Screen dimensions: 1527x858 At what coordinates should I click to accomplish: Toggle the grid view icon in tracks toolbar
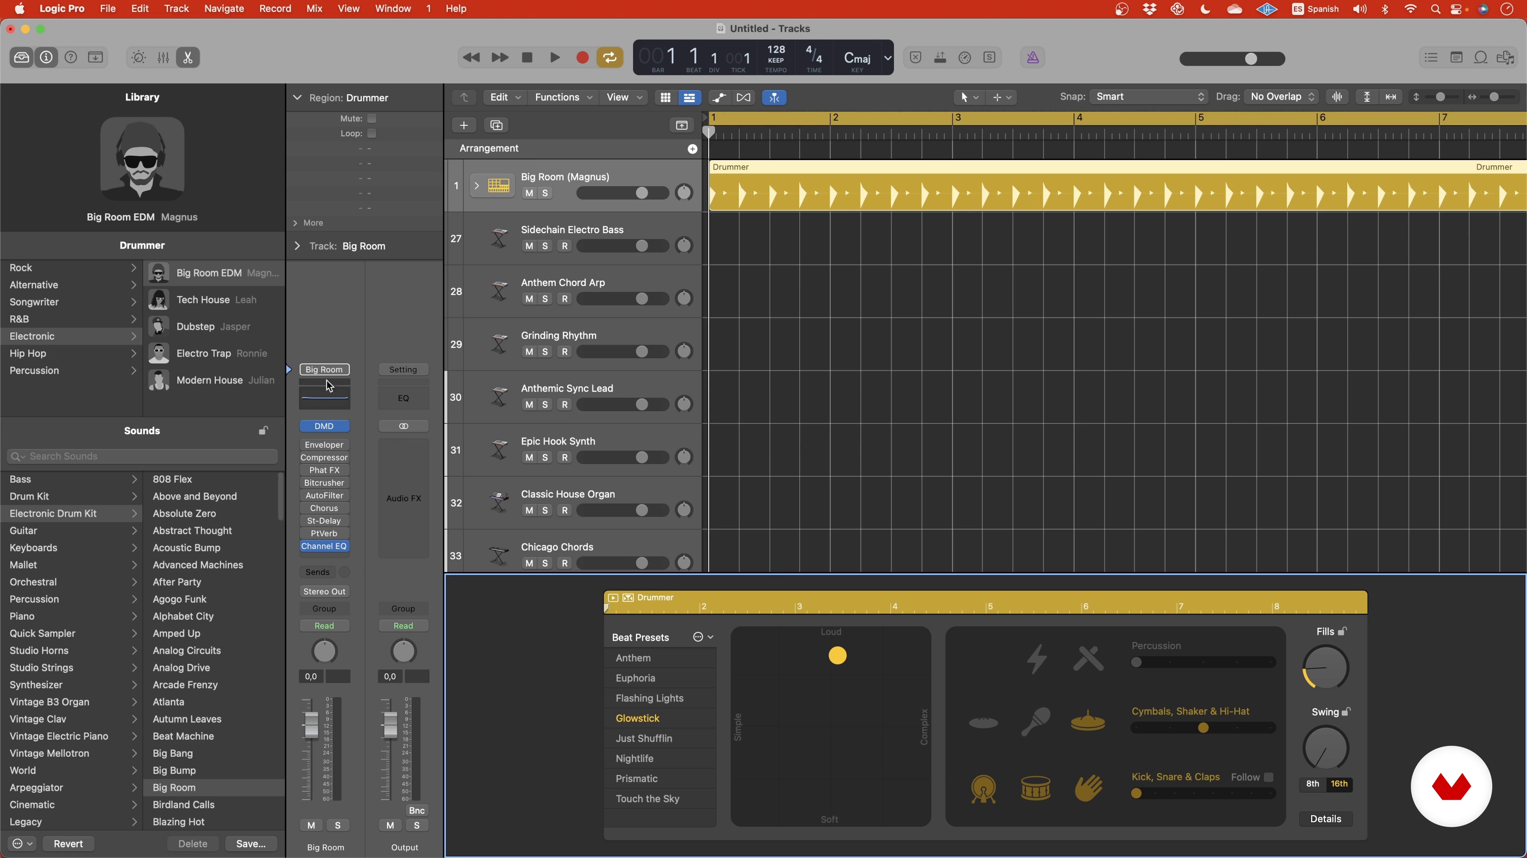click(x=665, y=97)
